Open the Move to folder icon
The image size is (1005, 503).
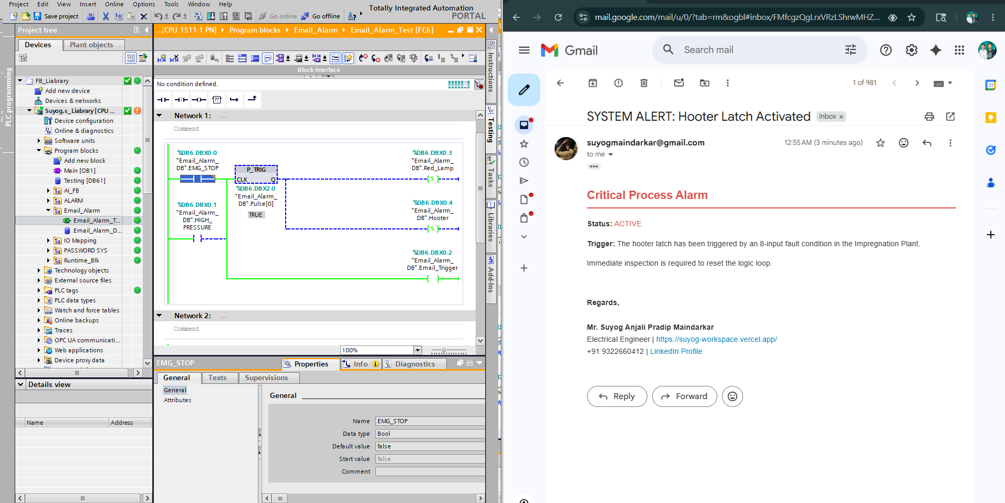pos(705,83)
